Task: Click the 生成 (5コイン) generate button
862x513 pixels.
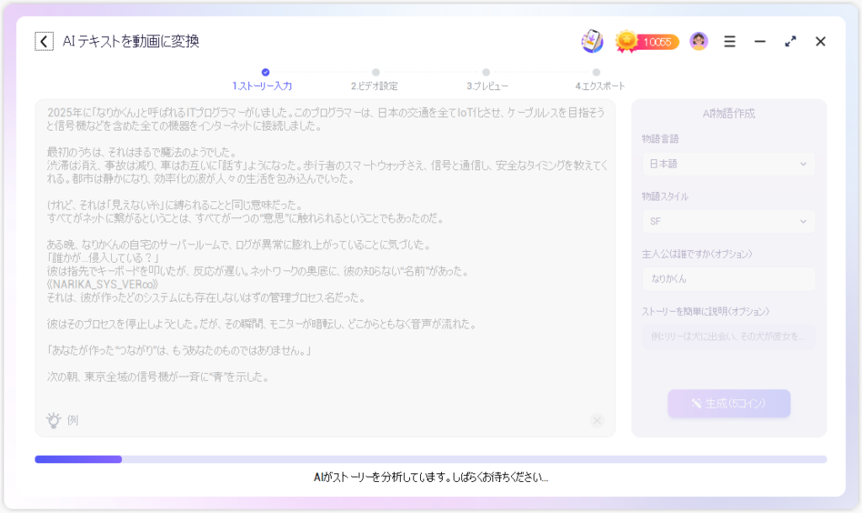Action: coord(729,403)
